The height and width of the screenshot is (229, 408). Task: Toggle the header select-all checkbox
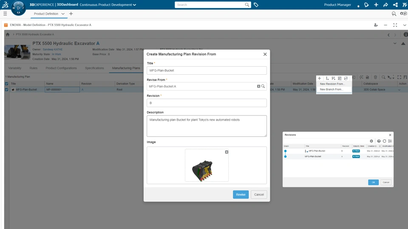(x=6, y=84)
